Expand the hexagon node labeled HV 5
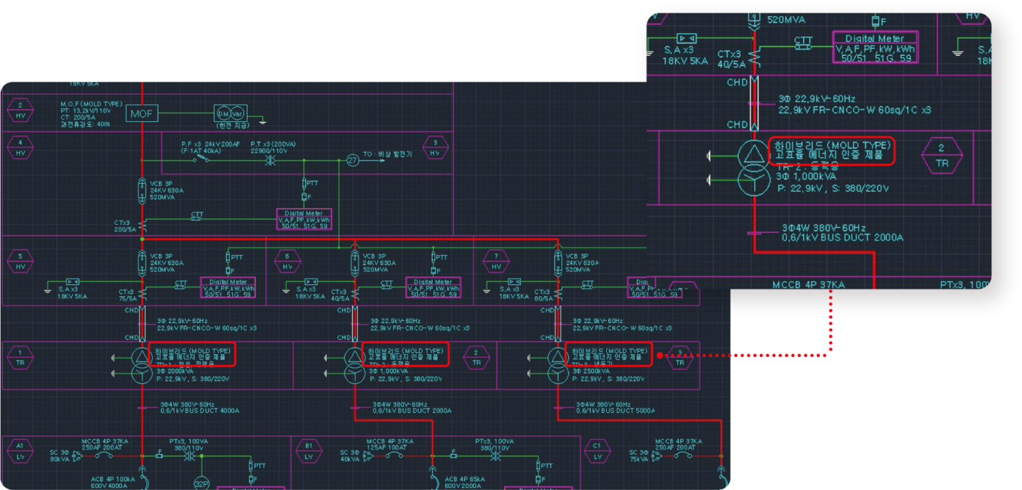The image size is (1022, 490). click(20, 262)
